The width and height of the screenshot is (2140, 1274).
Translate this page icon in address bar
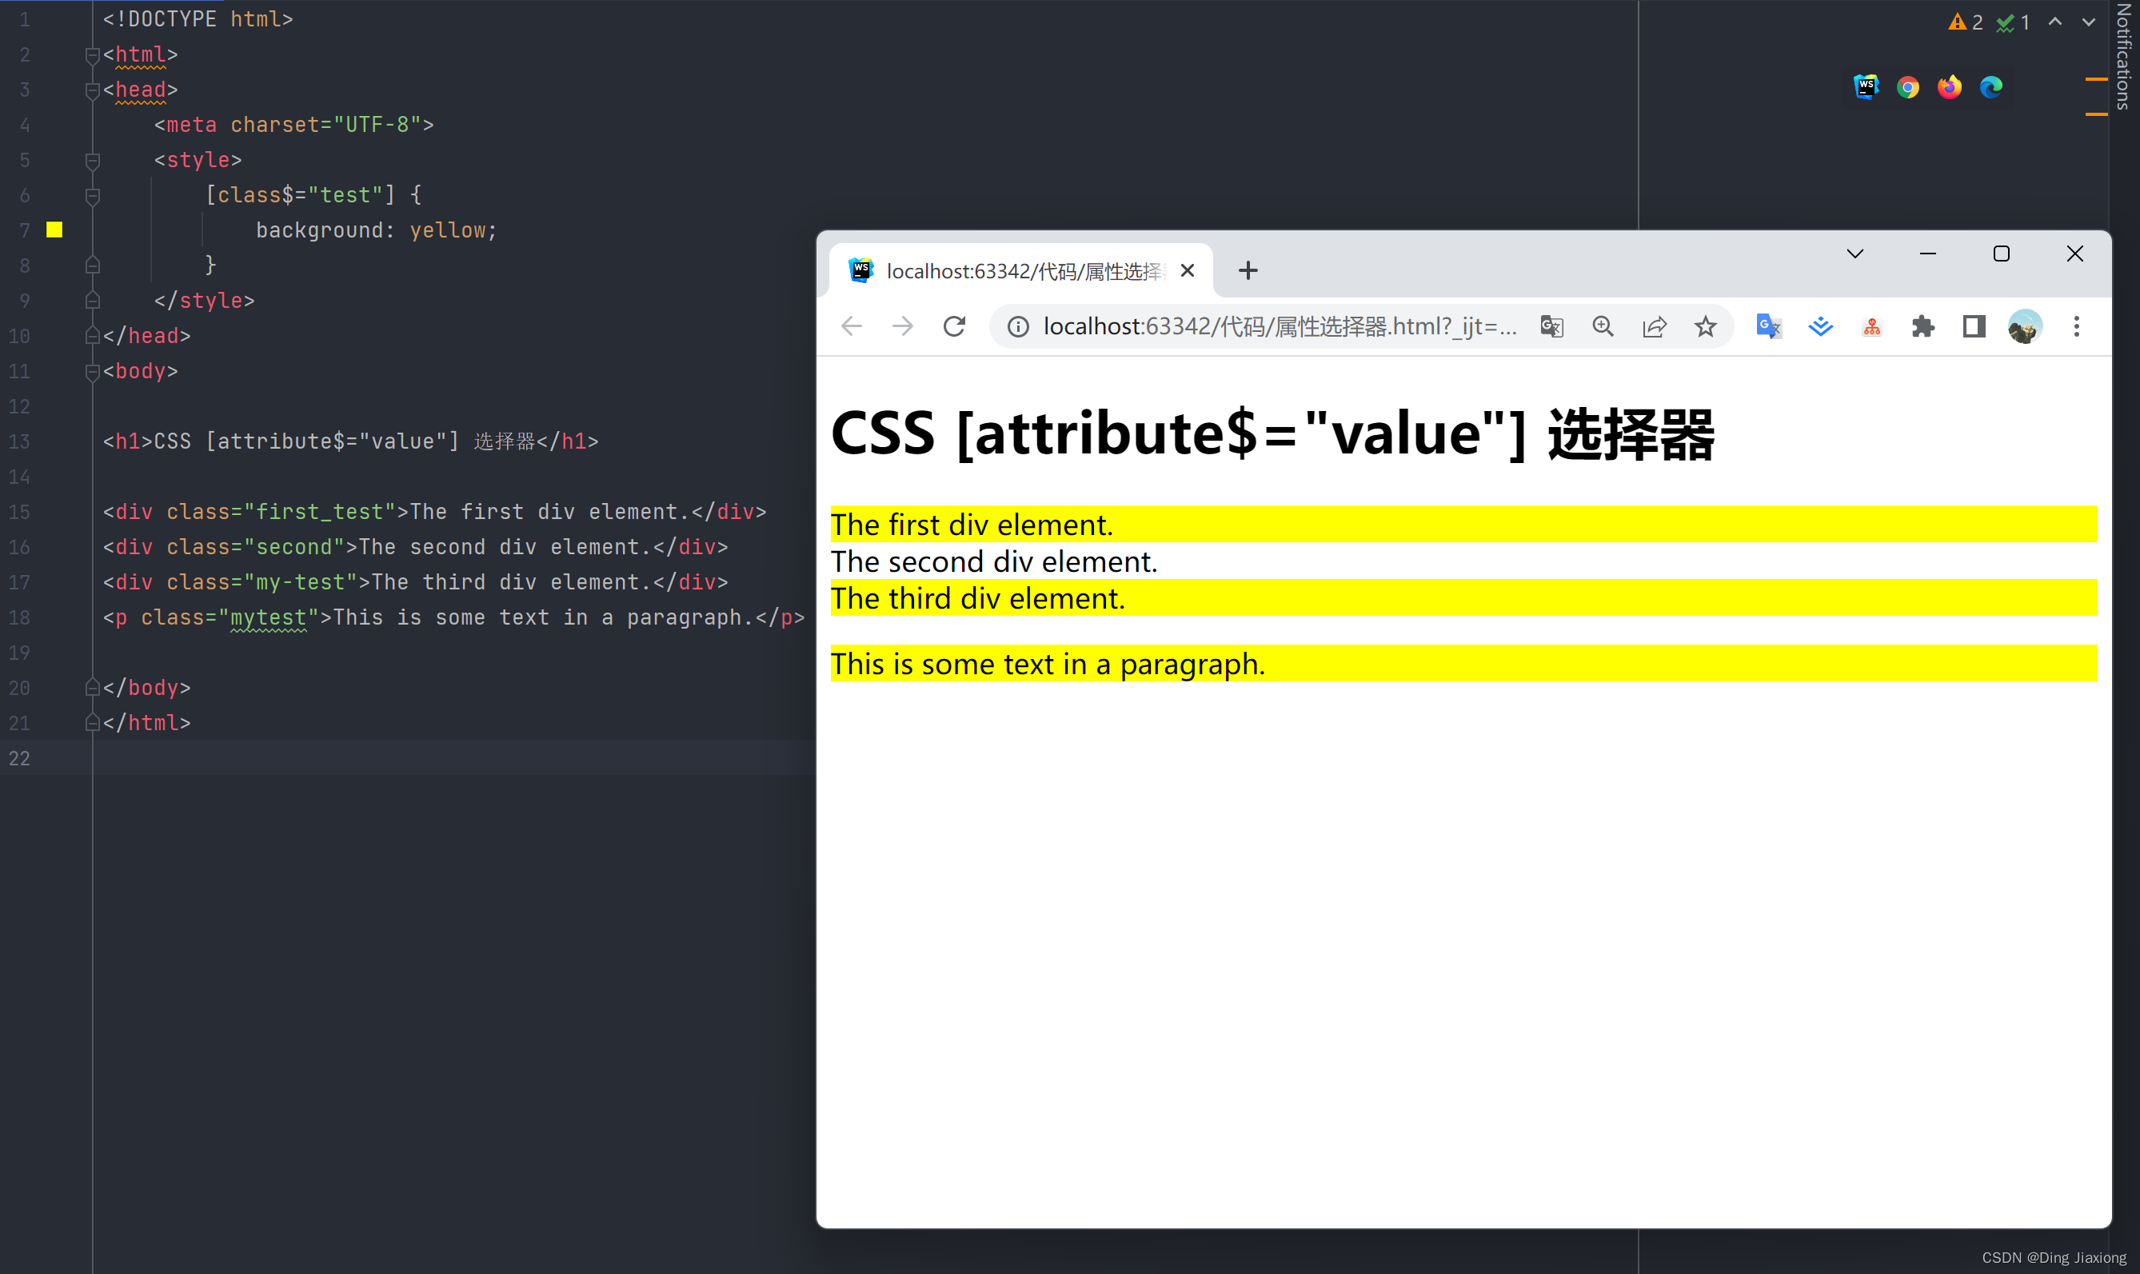click(1552, 327)
